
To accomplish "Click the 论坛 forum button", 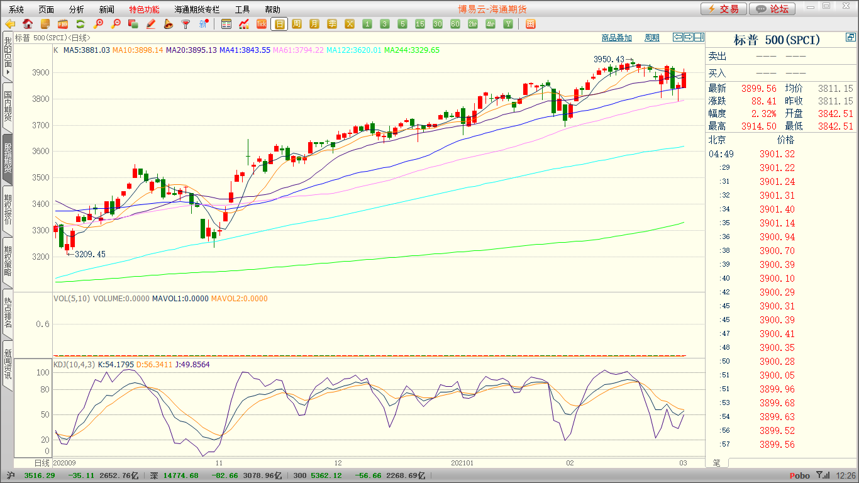I will click(x=773, y=9).
